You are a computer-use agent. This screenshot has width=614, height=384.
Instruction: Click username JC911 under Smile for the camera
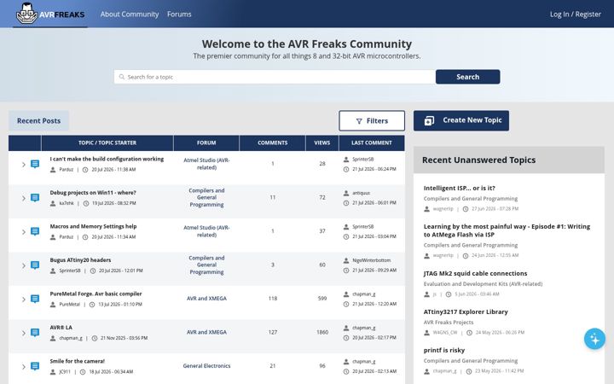(65, 371)
